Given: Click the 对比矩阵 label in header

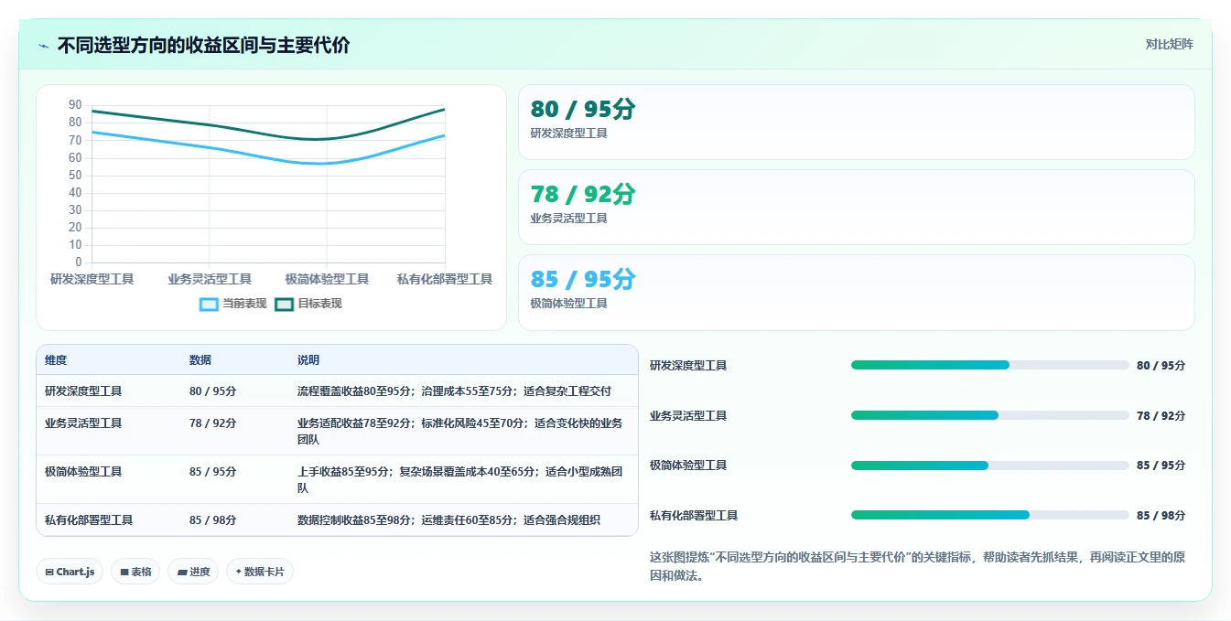Looking at the screenshot, I should (1169, 44).
